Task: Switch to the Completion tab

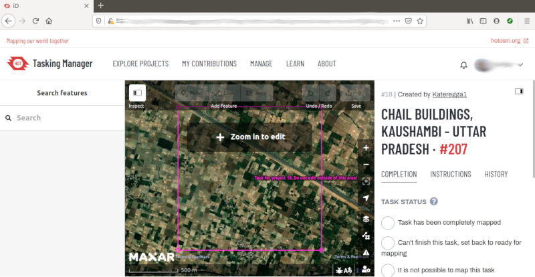Action: click(399, 174)
